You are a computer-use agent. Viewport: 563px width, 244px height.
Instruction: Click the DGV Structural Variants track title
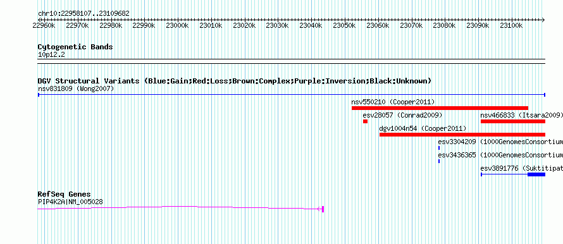pos(235,81)
